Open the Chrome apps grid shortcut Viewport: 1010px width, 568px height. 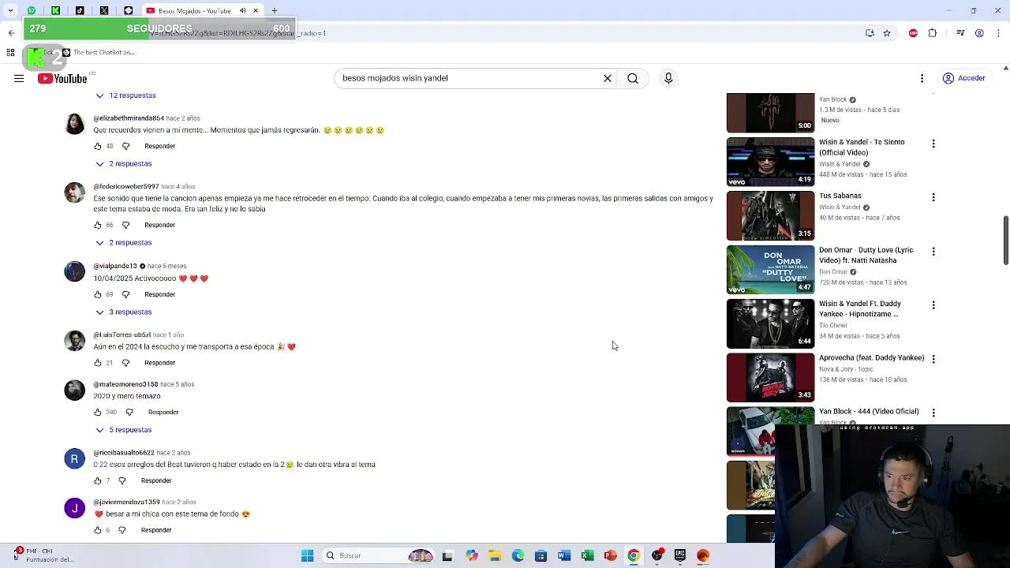pyautogui.click(x=10, y=53)
